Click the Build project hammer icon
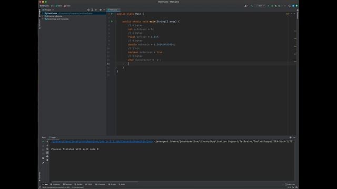The height and width of the screenshot is (189, 337). pos(252,6)
